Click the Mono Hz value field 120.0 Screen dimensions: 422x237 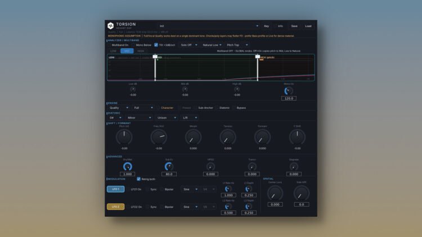tap(289, 98)
